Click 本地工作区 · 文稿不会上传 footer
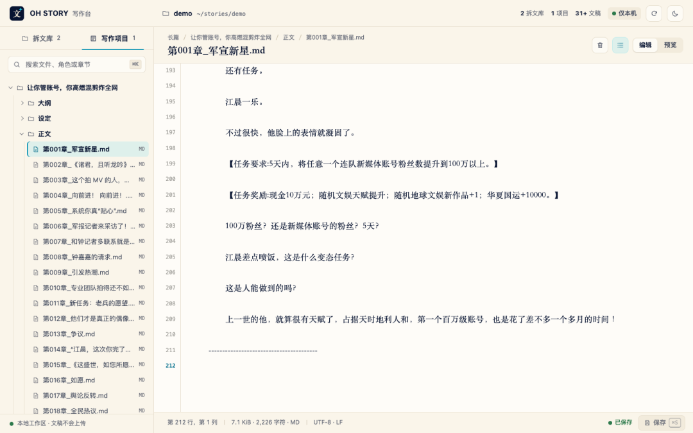Image resolution: width=693 pixels, height=433 pixels. [x=47, y=423]
